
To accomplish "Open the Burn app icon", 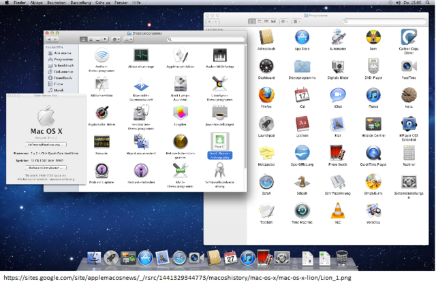I will (x=373, y=37).
